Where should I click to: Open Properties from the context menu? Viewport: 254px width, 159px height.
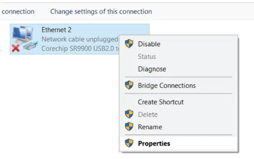pyautogui.click(x=154, y=143)
